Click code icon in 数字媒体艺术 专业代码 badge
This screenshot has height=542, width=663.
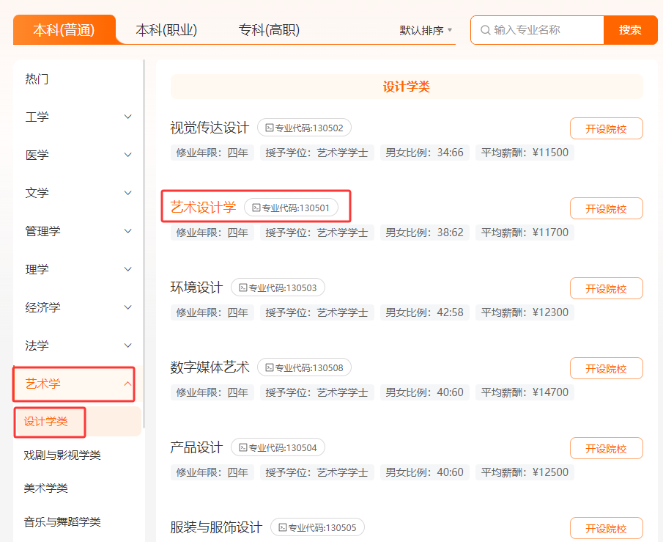pos(269,367)
